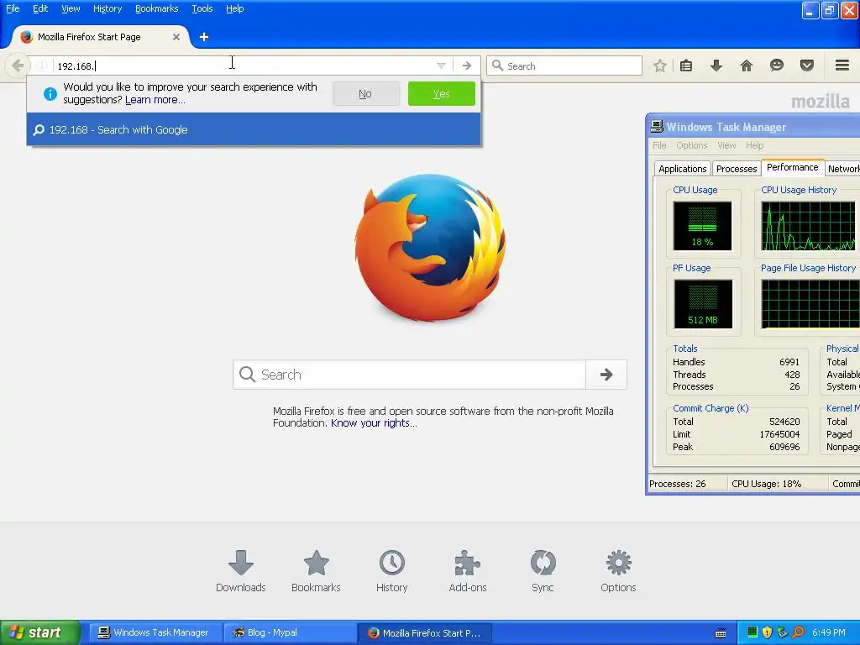Save to Pocket icon in toolbar

807,66
